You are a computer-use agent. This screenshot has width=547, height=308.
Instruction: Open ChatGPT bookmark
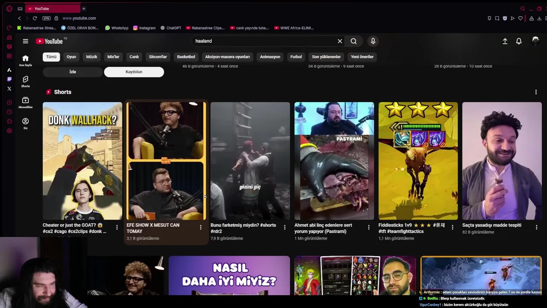(171, 28)
